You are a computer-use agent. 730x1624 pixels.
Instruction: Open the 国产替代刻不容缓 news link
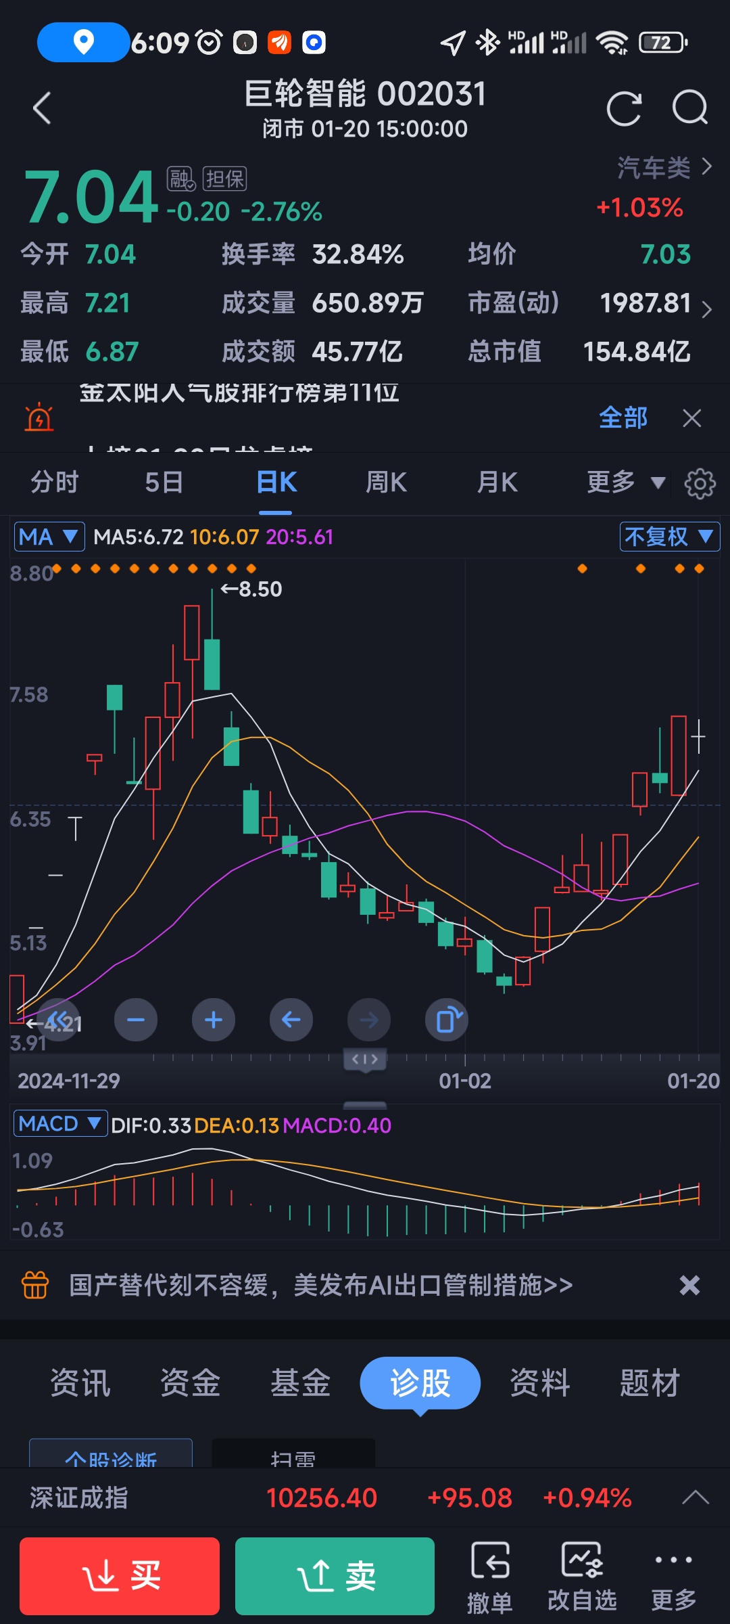pos(320,1285)
